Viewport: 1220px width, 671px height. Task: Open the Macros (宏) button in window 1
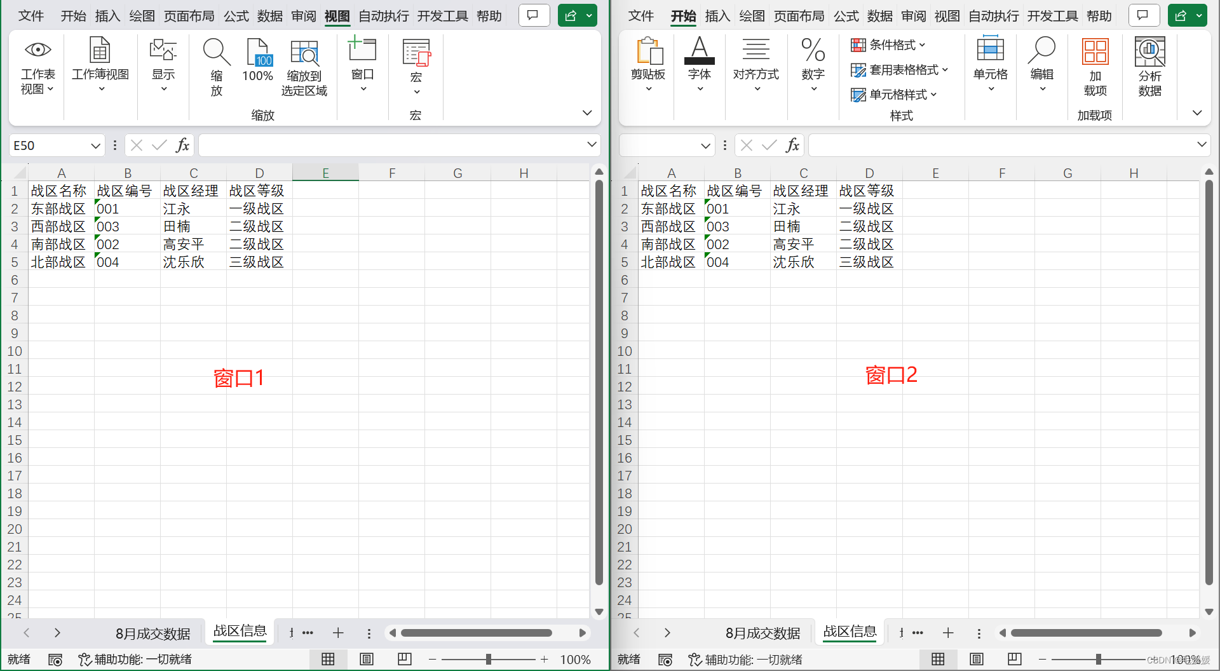coord(416,67)
